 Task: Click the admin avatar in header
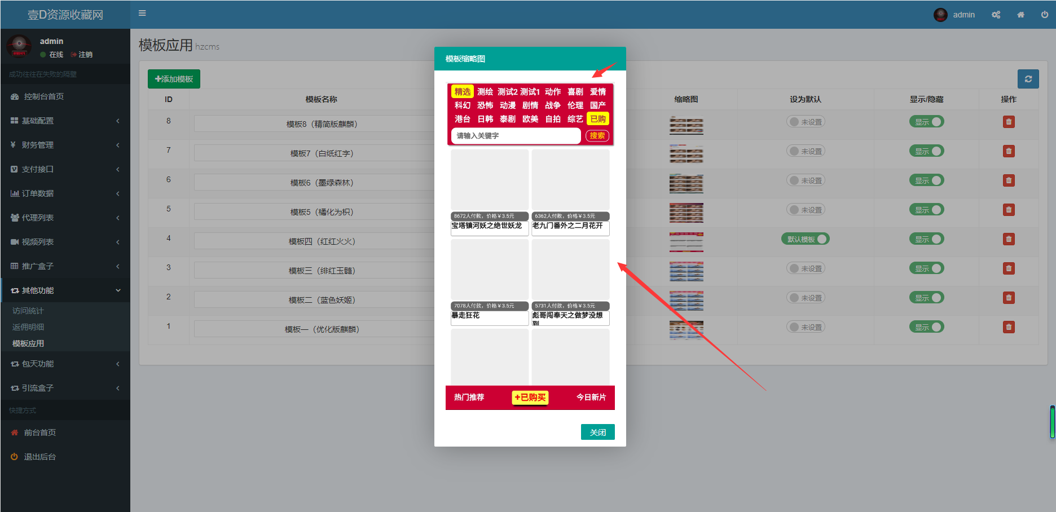point(940,15)
